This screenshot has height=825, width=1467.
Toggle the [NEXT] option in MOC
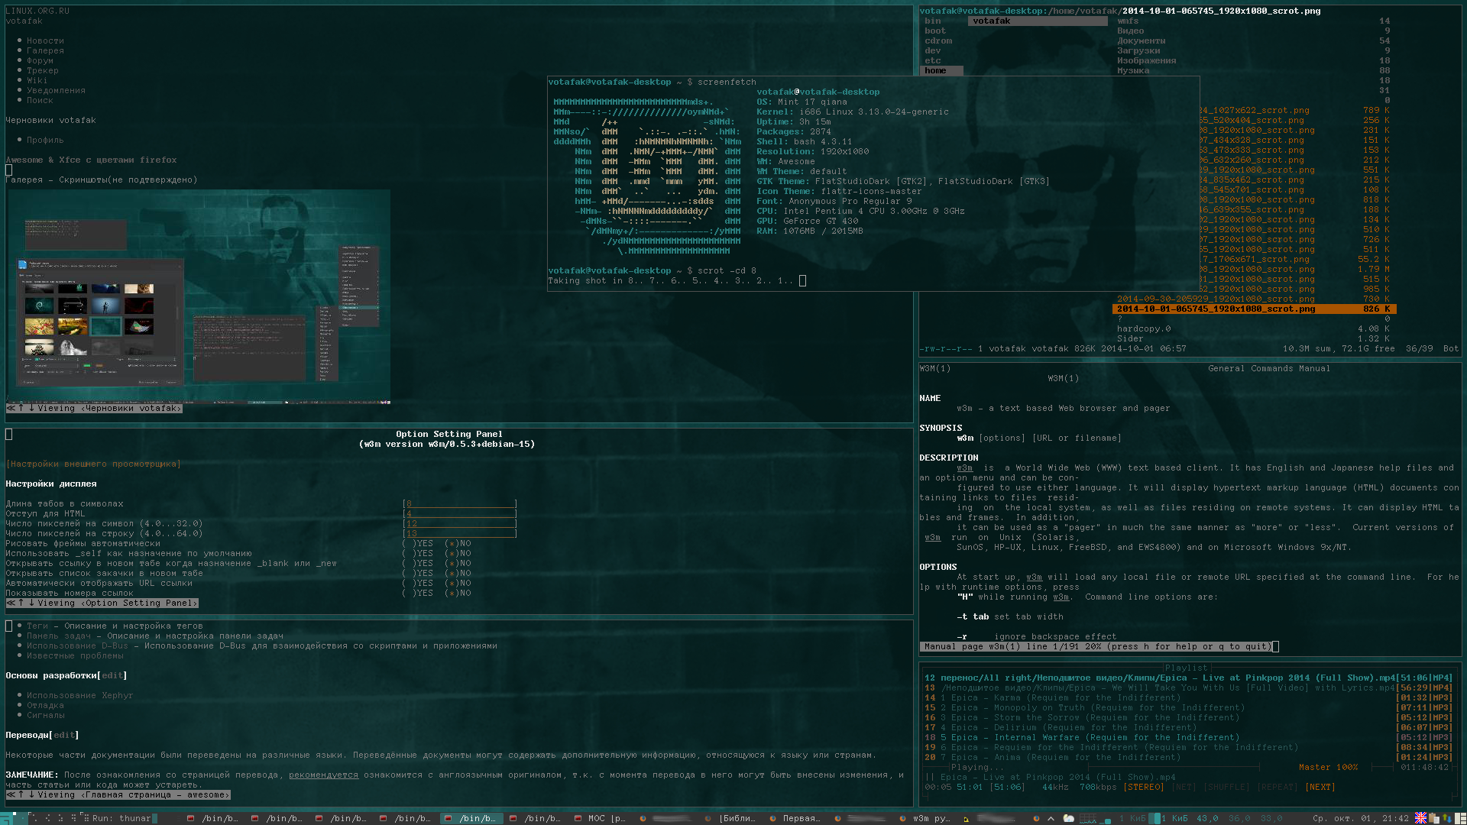pos(1320,788)
